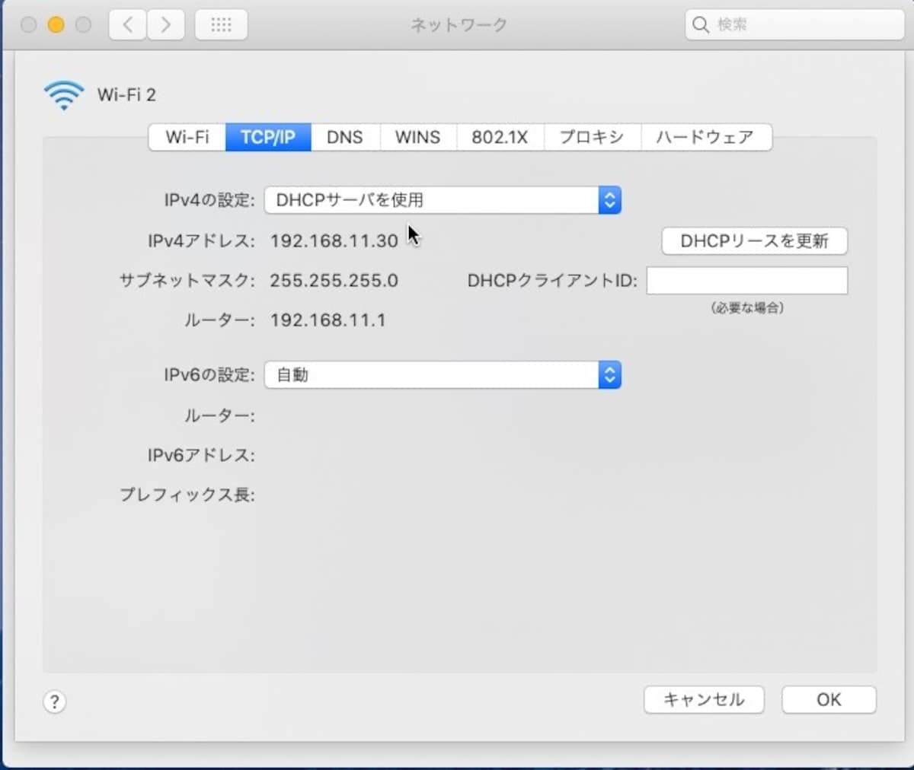Open the DNS tab
914x770 pixels.
tap(345, 137)
